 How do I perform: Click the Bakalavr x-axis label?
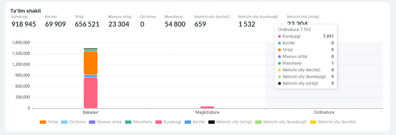[x=90, y=113]
